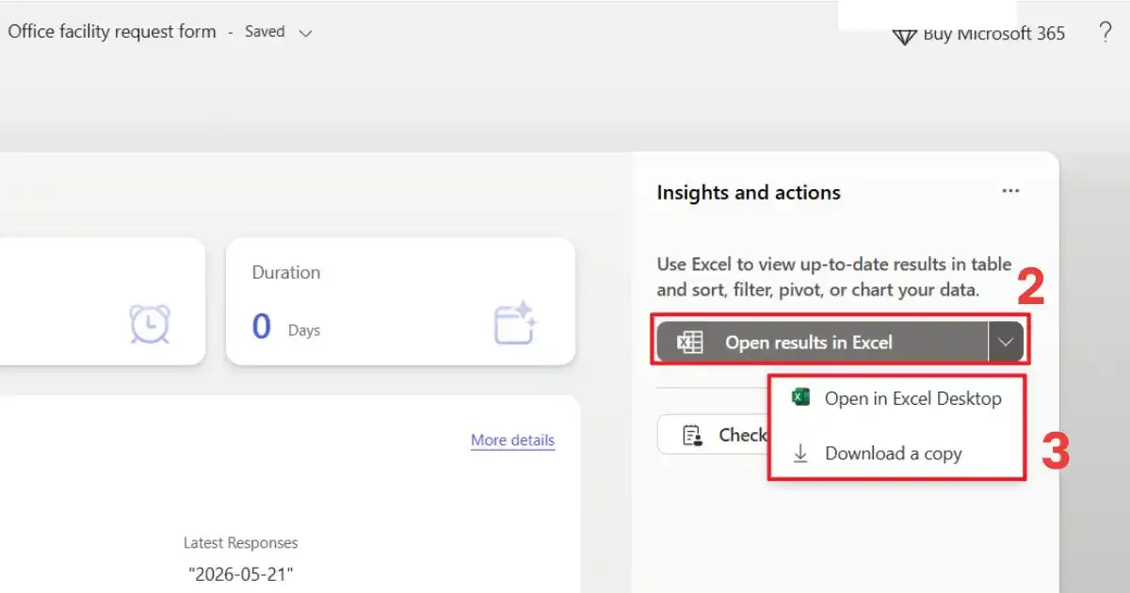This screenshot has height=593, width=1130.
Task: Click the Excel icon on Open results button
Action: [690, 343]
